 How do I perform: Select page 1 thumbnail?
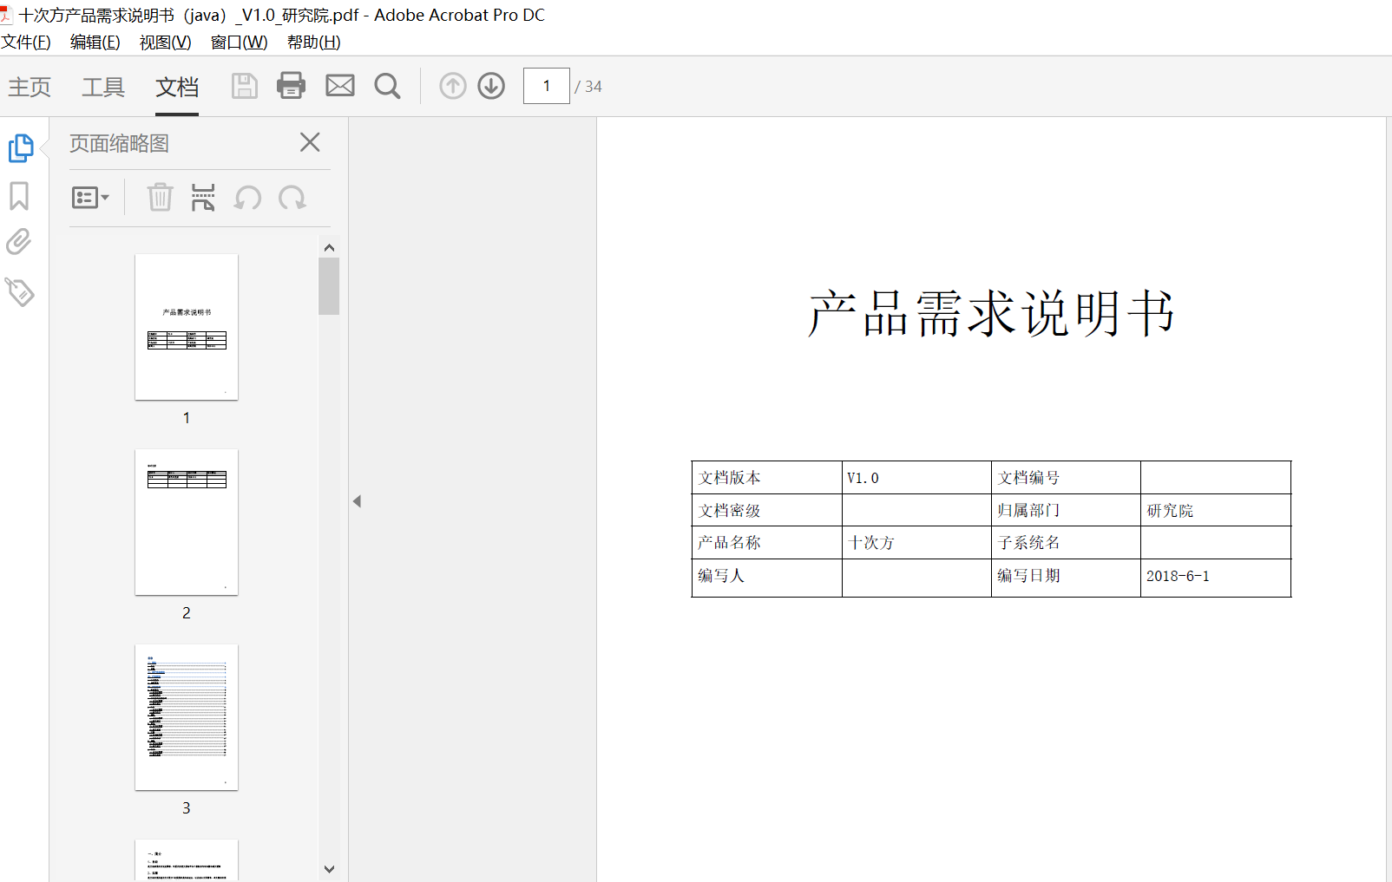(x=187, y=327)
